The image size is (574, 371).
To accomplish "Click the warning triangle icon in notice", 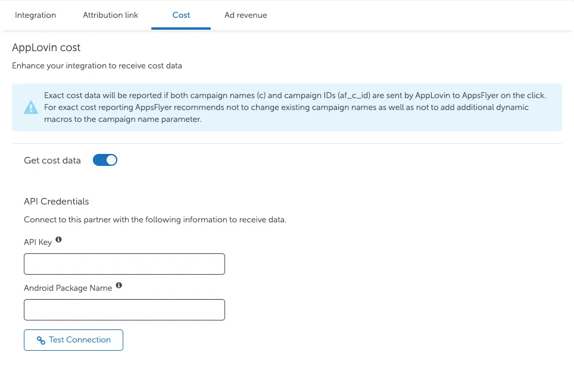I will (31, 108).
